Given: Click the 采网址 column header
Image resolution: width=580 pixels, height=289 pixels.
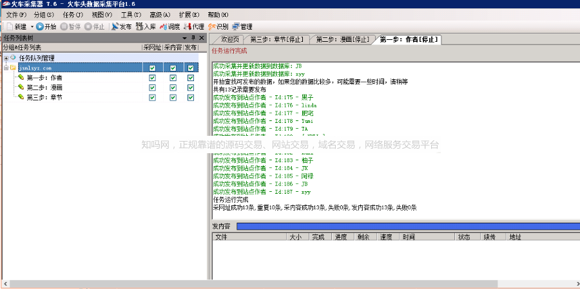Looking at the screenshot, I should coord(153,48).
